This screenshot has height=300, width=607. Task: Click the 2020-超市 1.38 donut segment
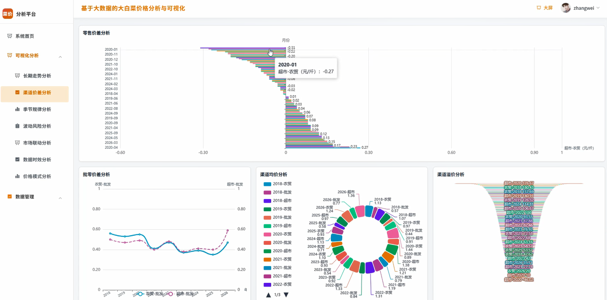pos(391,249)
